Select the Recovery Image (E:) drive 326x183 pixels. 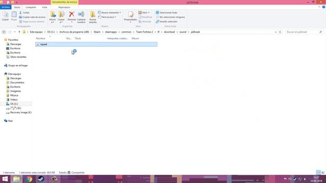point(21,112)
